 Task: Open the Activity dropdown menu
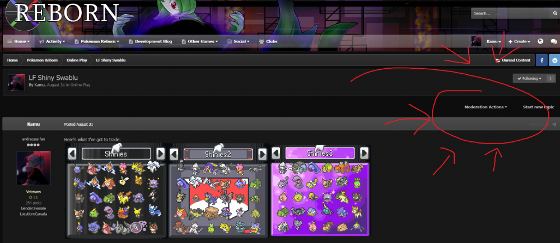pyautogui.click(x=52, y=41)
